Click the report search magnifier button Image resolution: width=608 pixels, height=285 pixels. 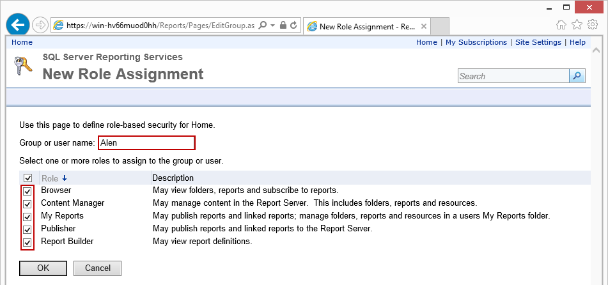point(577,76)
